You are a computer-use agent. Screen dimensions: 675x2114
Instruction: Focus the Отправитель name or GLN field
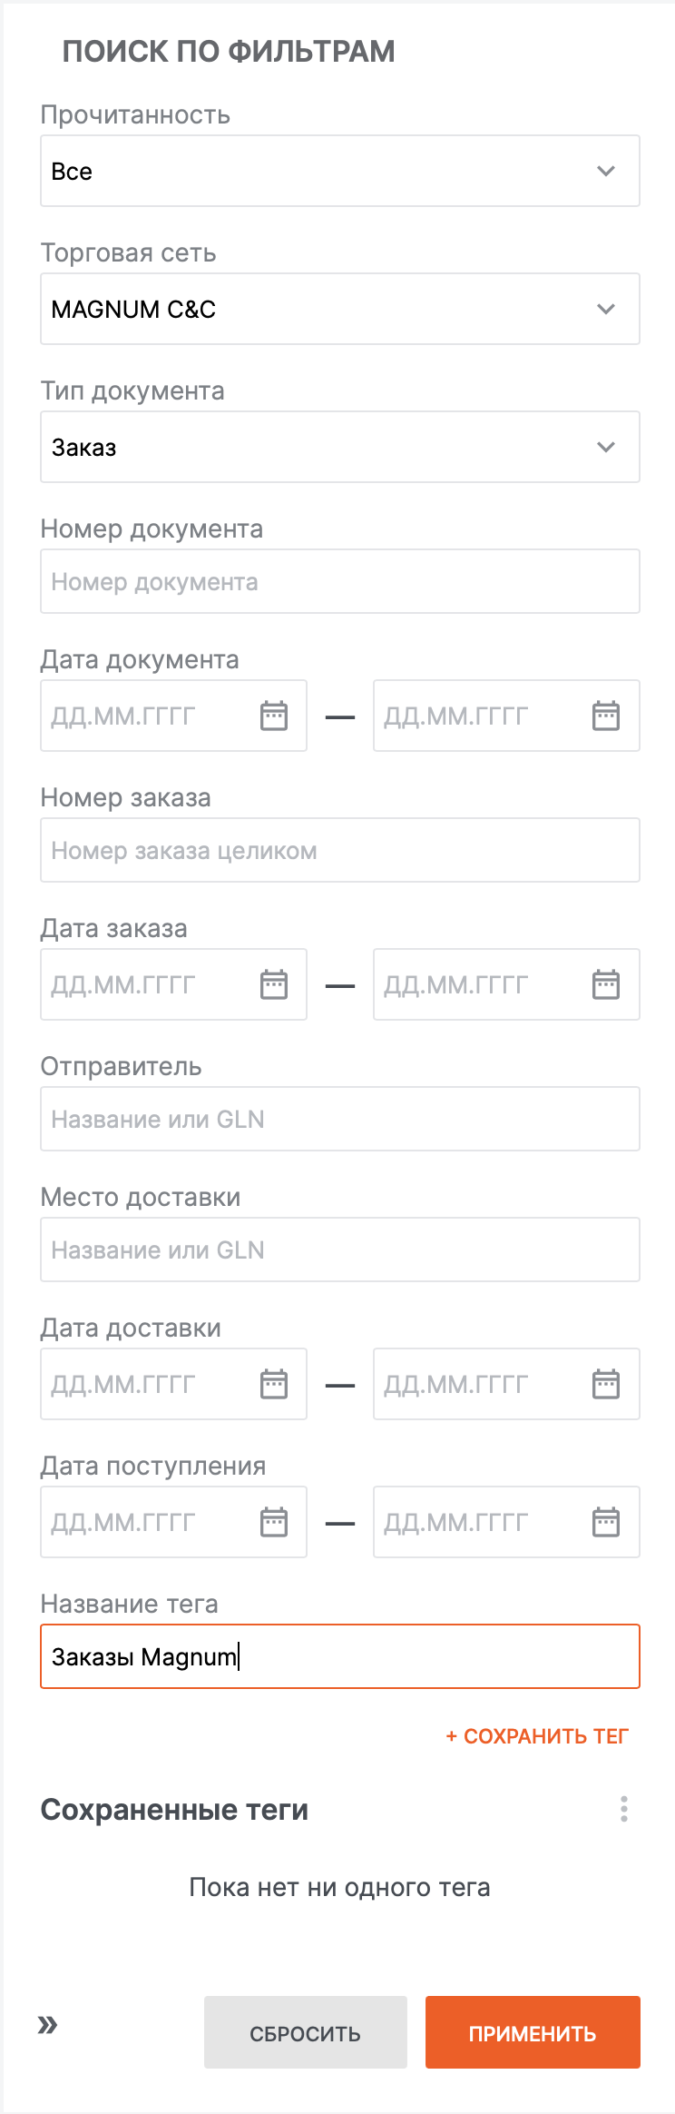pos(340,1119)
